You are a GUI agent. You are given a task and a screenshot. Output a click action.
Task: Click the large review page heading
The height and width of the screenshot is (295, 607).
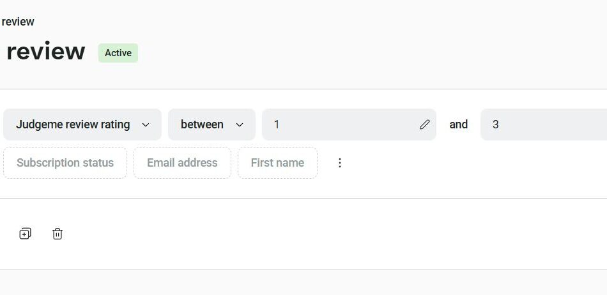45,52
